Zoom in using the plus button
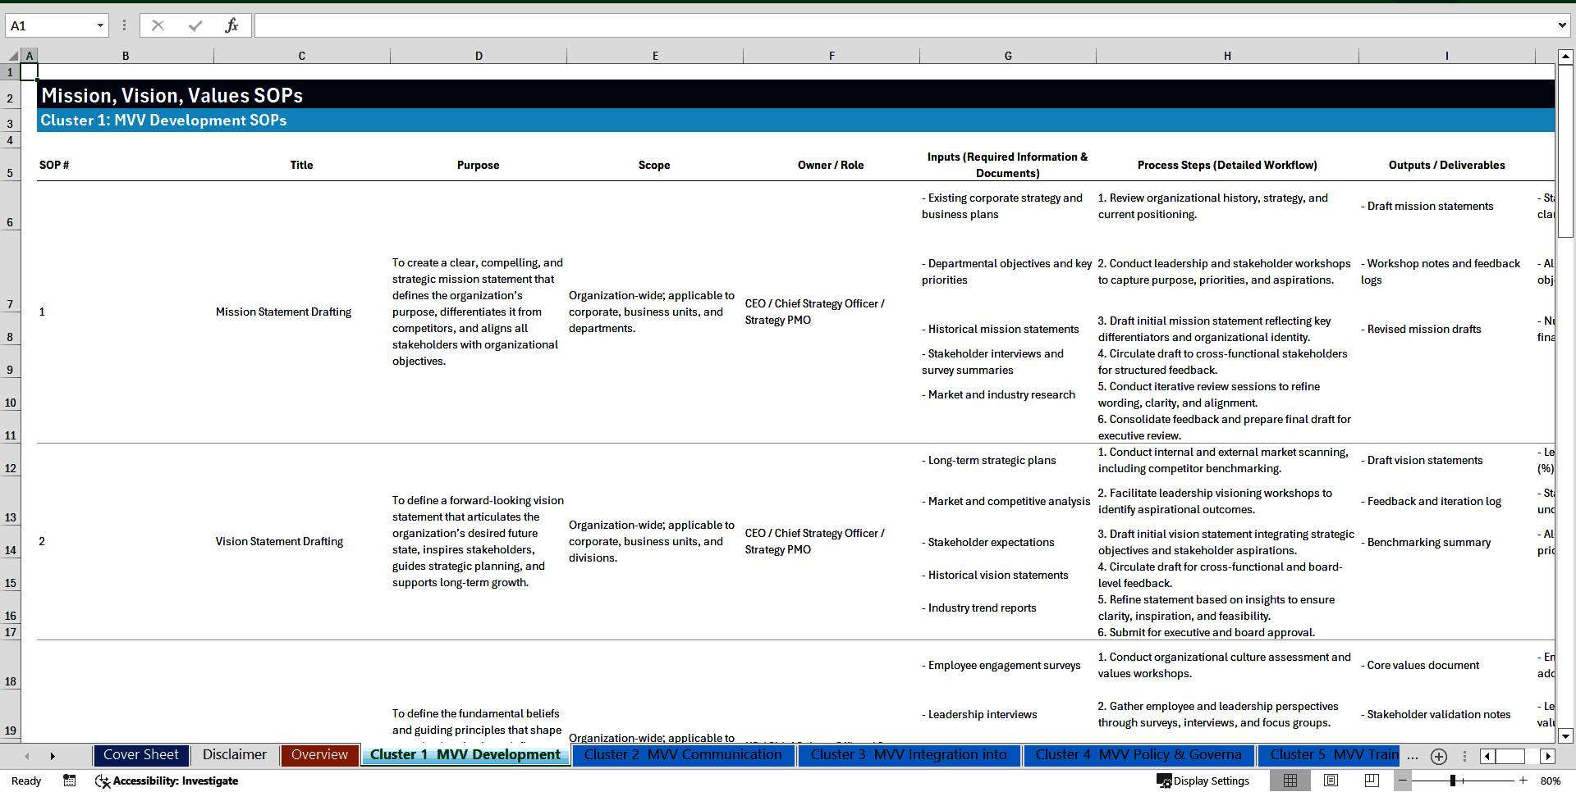 pyautogui.click(x=1523, y=781)
